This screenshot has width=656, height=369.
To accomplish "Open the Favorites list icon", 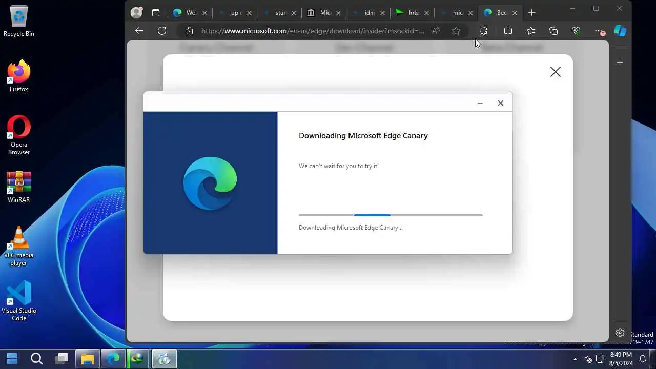I will coord(531,31).
